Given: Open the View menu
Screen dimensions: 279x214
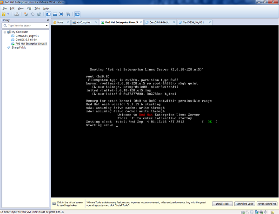Looking at the screenshot, I should [x=20, y=8].
